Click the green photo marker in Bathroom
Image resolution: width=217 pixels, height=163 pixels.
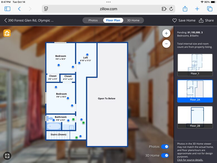click(x=73, y=119)
